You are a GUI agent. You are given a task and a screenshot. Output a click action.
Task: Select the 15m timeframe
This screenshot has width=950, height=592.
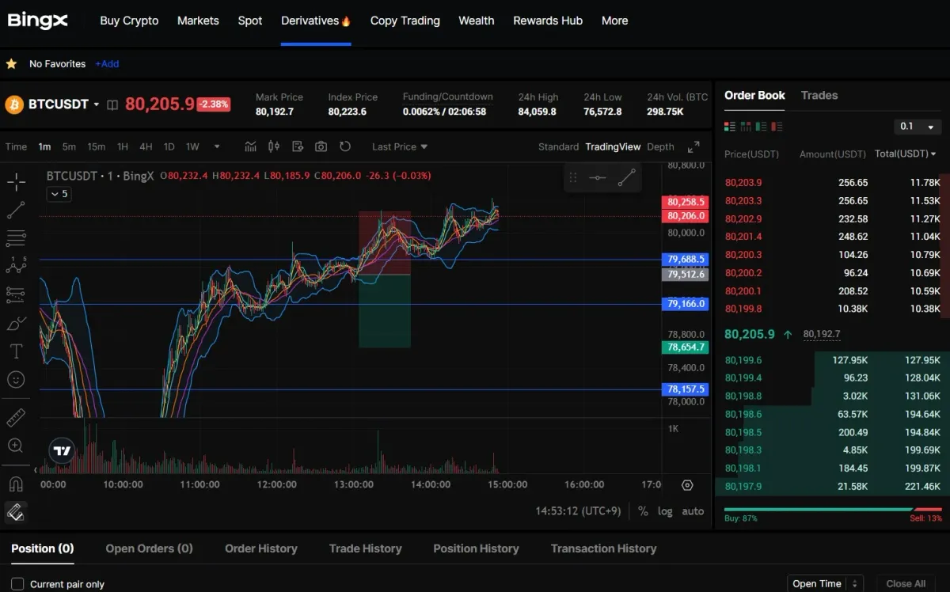(x=96, y=146)
